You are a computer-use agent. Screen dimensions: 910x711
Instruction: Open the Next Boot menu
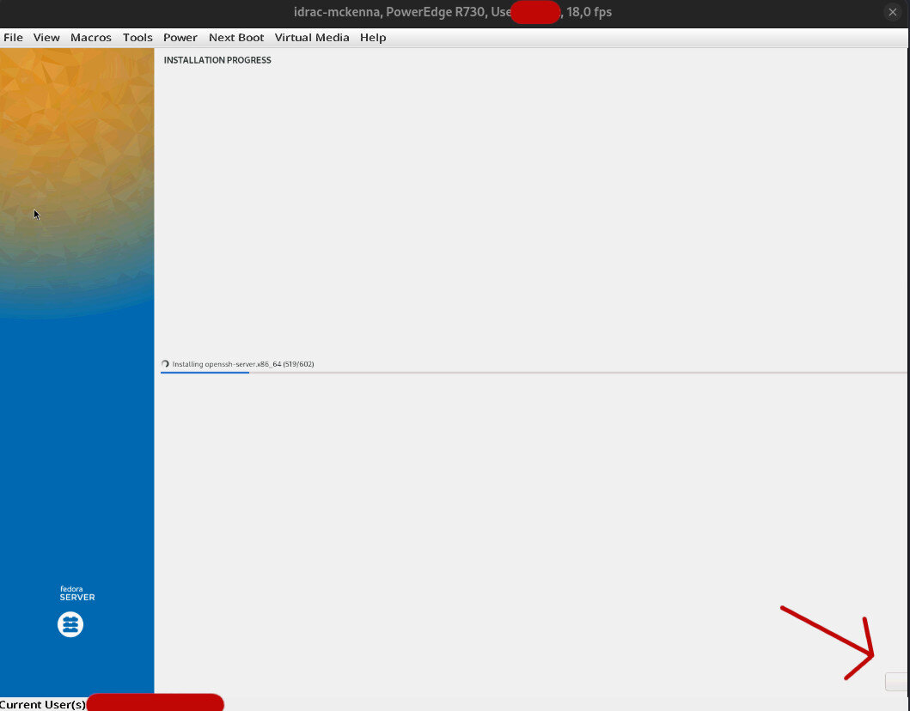(x=236, y=38)
